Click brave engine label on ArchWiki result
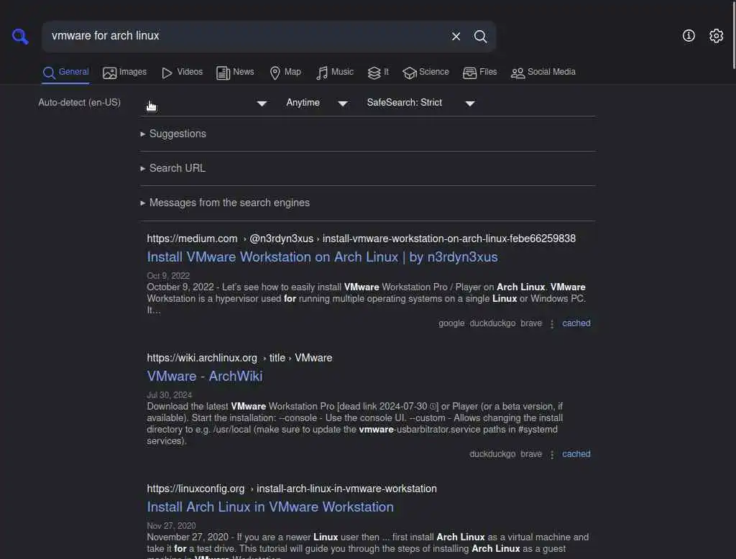Viewport: 736px width, 559px height. point(531,454)
